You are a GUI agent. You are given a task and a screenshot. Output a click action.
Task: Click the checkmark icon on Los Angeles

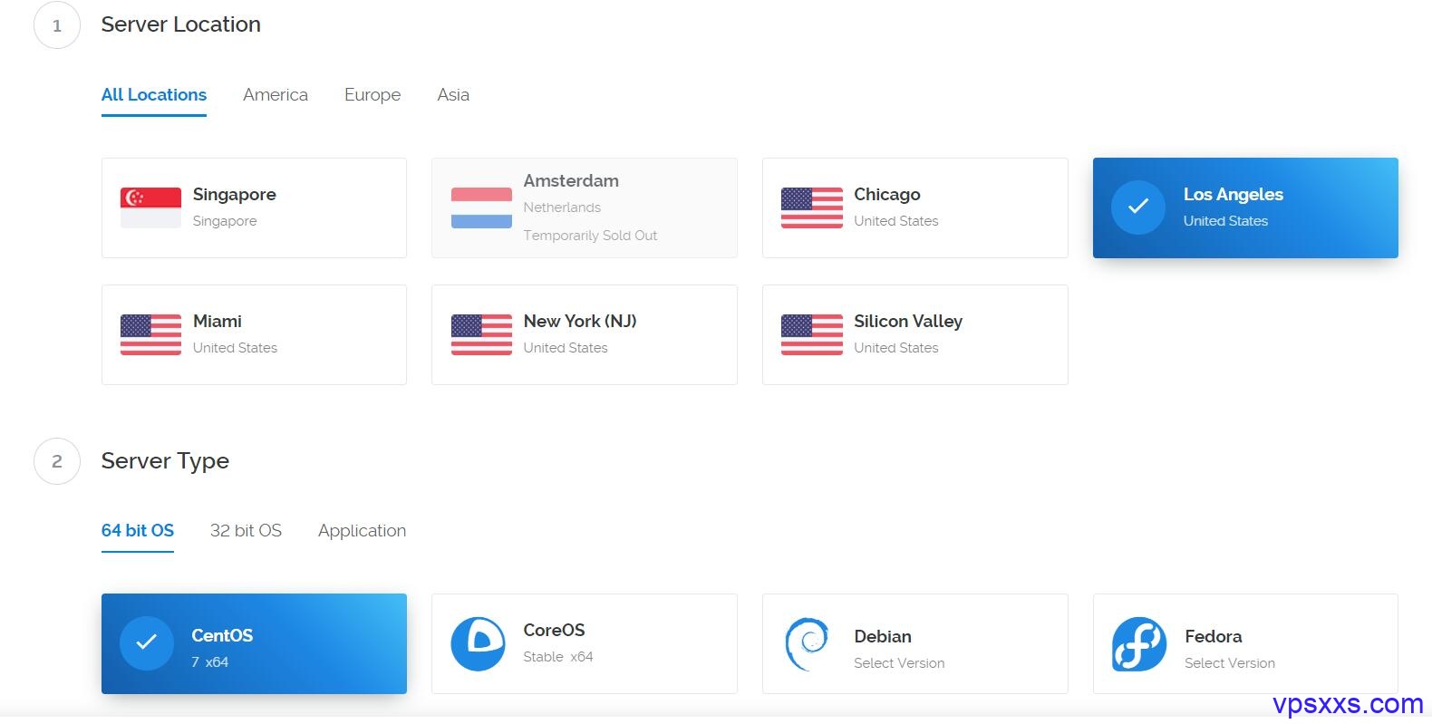1138,208
